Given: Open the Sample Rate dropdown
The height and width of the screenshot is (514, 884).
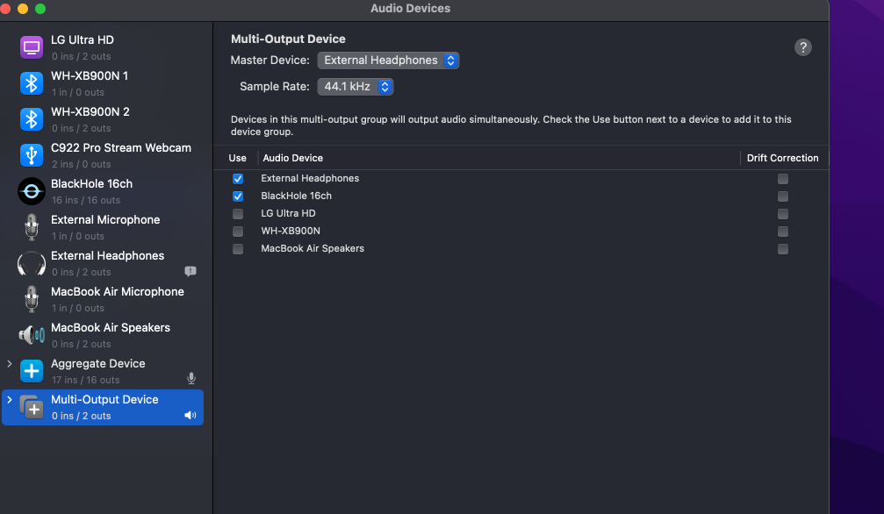Looking at the screenshot, I should [356, 87].
